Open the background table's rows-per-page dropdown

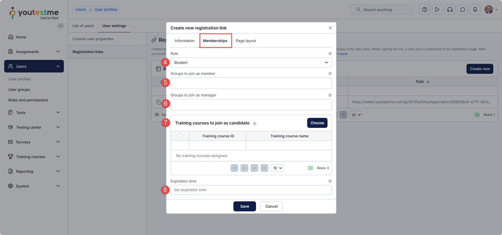click(355, 115)
